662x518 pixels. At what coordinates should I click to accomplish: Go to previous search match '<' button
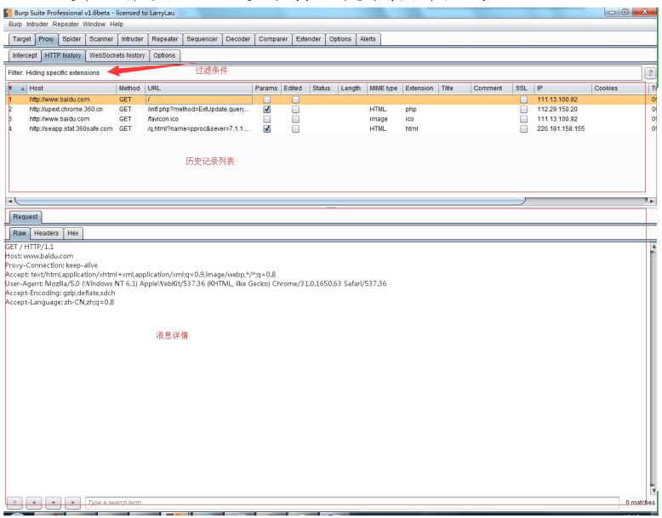click(34, 503)
